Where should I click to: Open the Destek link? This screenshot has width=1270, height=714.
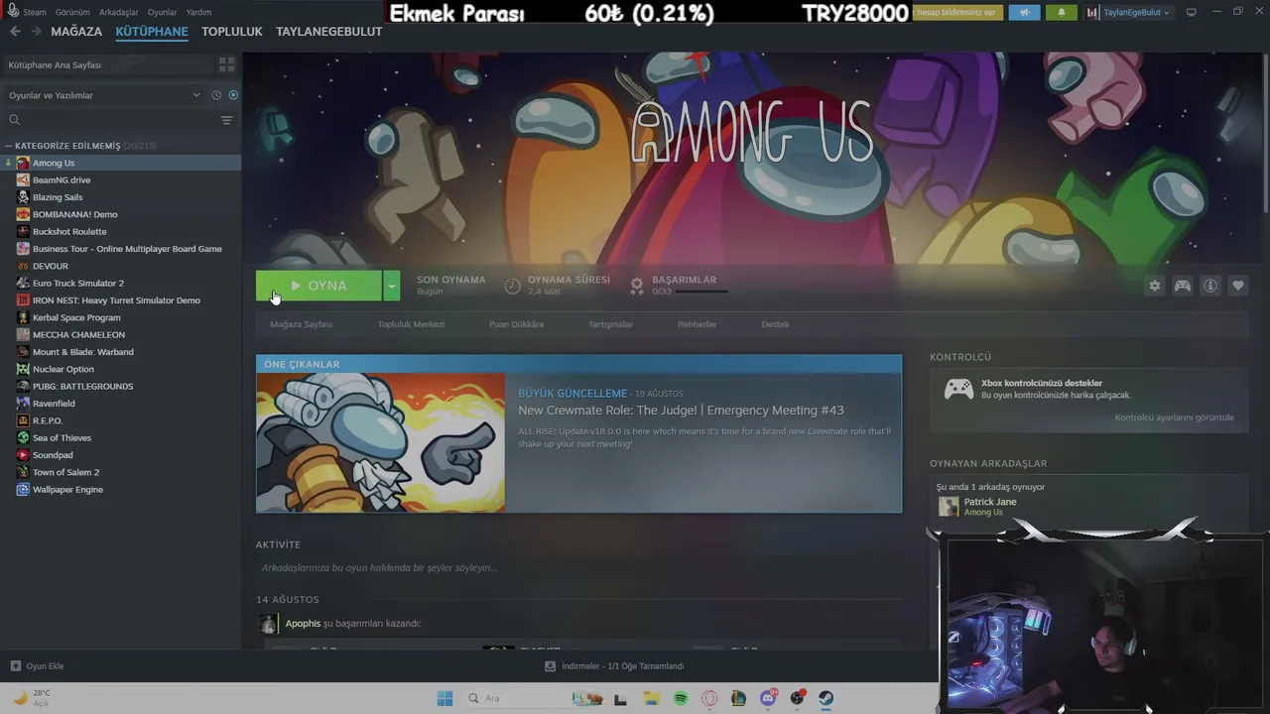776,324
